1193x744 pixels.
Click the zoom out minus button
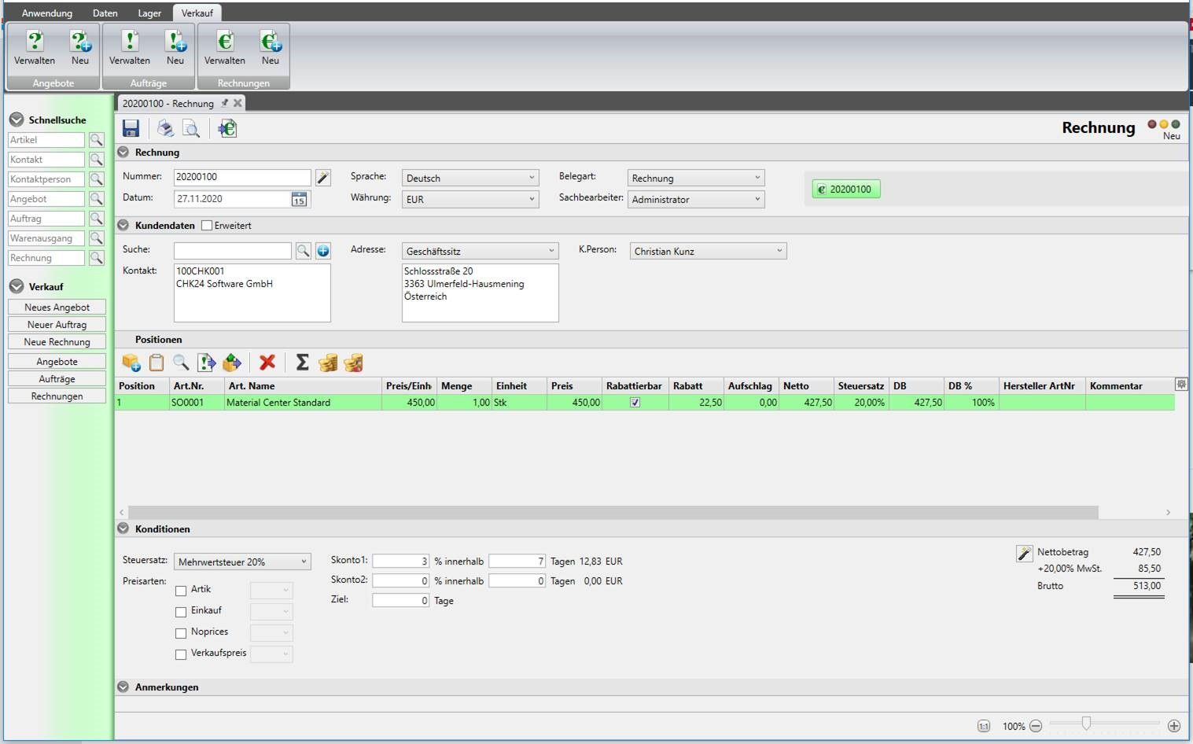point(1036,726)
